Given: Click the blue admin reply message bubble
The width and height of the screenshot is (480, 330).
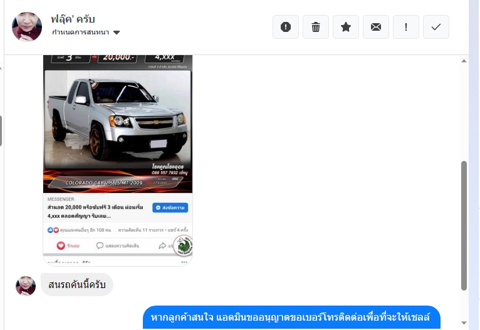Looking at the screenshot, I should 291,317.
